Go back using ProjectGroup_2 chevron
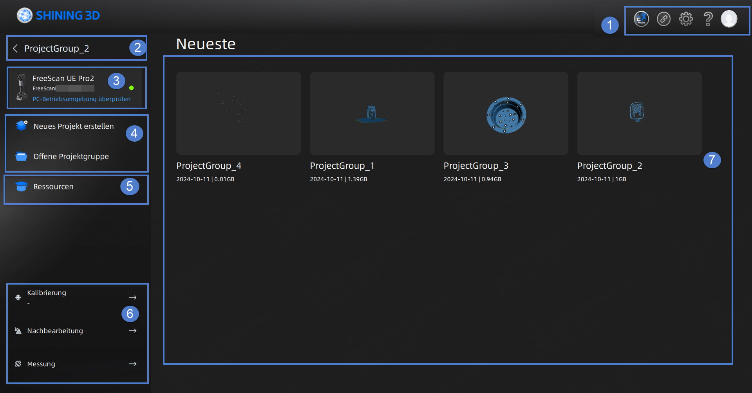Screen dimensions: 752x393 point(15,49)
